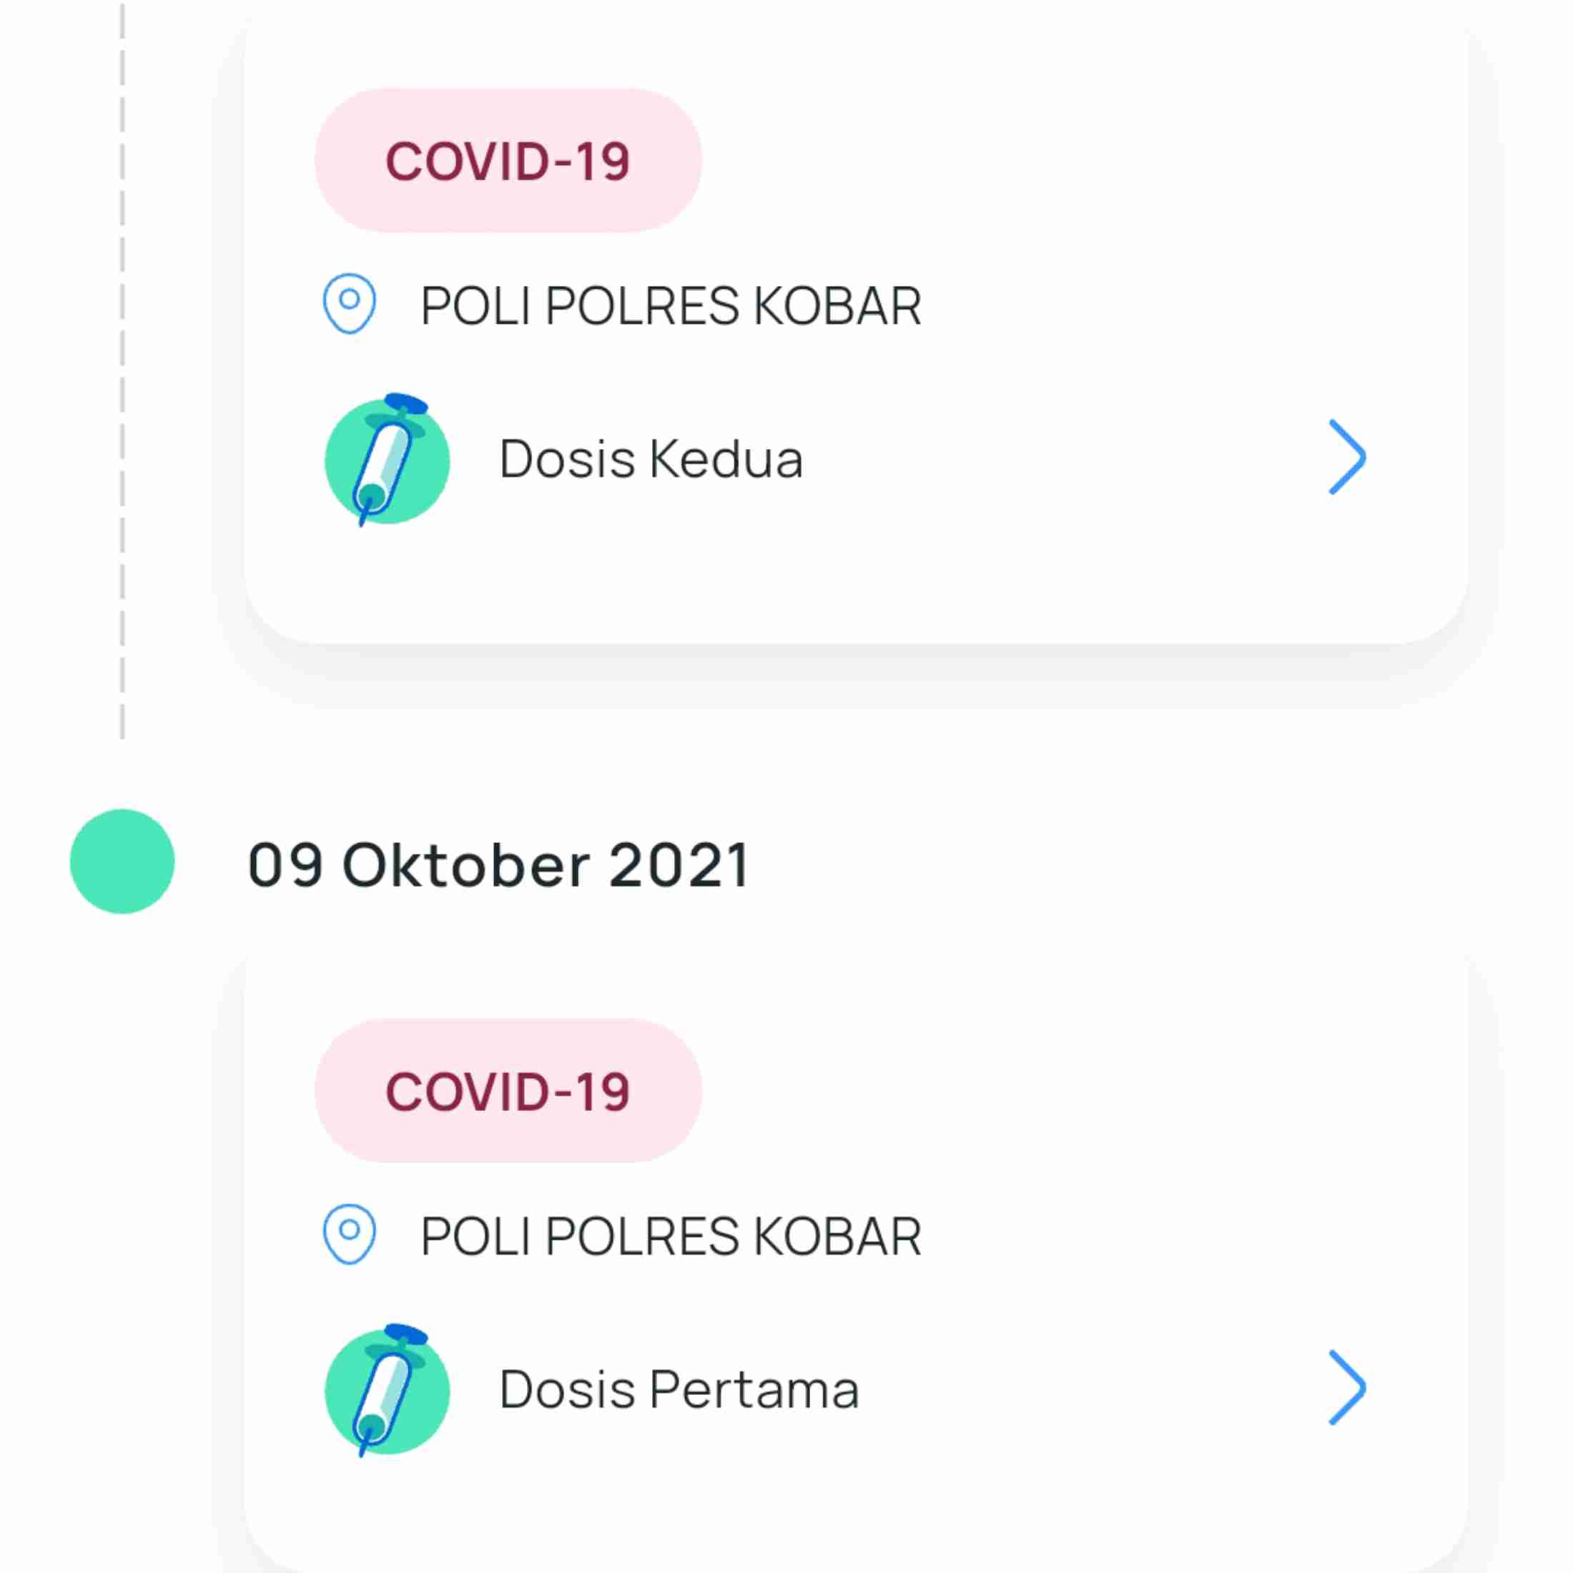Open Dosis Pertama details via chevron arrow

(1346, 1387)
